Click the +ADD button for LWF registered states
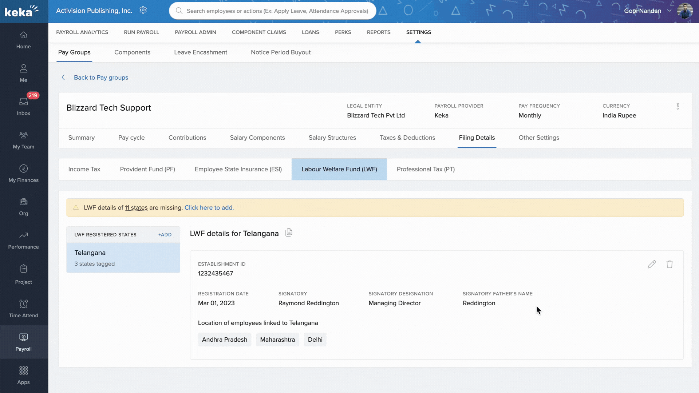Image resolution: width=699 pixels, height=393 pixels. pyautogui.click(x=165, y=235)
